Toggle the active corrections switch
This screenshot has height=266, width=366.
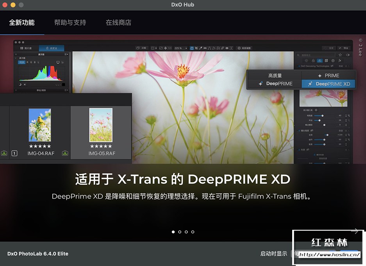pos(348,55)
